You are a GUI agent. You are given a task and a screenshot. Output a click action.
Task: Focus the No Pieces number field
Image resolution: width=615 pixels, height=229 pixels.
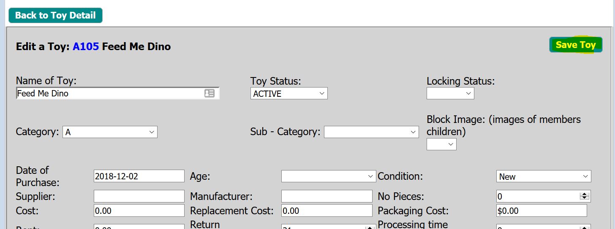coord(537,196)
